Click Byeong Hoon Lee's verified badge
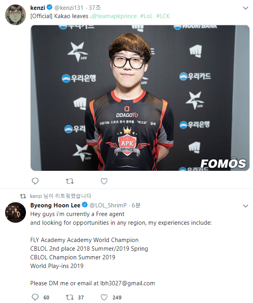This screenshot has width=253, height=303. coord(85,205)
